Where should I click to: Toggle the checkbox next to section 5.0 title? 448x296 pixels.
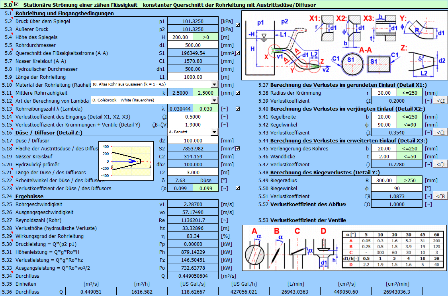click(x=16, y=5)
